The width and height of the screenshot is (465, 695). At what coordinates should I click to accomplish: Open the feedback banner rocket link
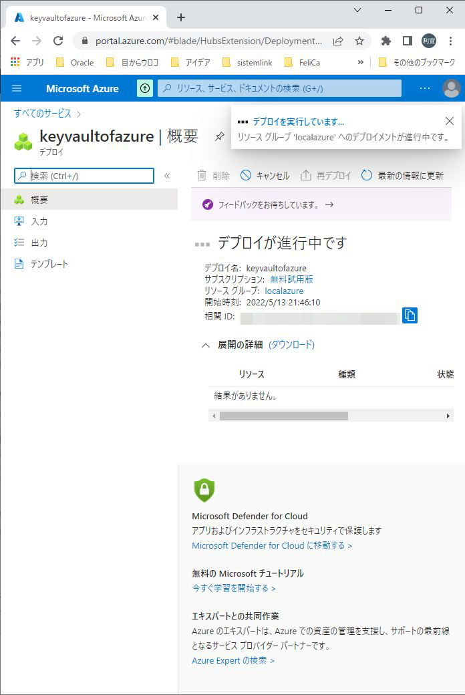pos(268,204)
